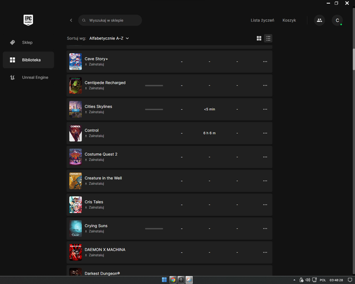Image resolution: width=355 pixels, height=284 pixels.
Task: Go back with the left arrow
Action: click(x=71, y=20)
